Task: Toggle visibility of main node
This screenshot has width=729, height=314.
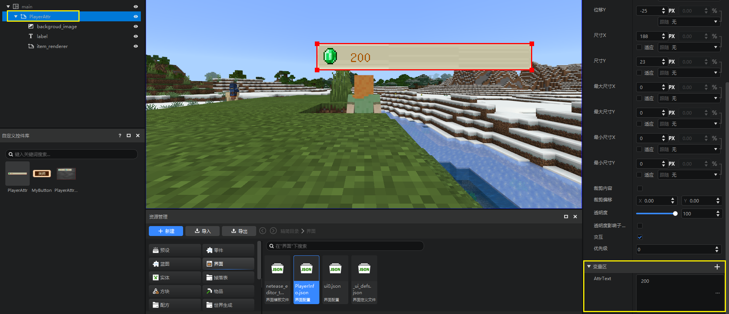Action: pos(136,6)
